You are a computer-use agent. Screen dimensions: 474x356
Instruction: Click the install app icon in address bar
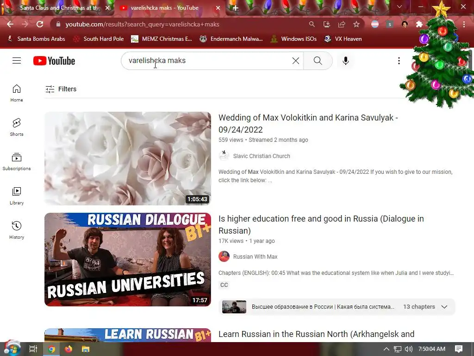tap(326, 24)
